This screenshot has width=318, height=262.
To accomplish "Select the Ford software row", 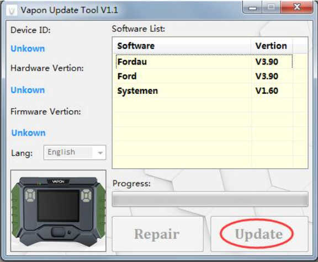I will pyautogui.click(x=204, y=76).
